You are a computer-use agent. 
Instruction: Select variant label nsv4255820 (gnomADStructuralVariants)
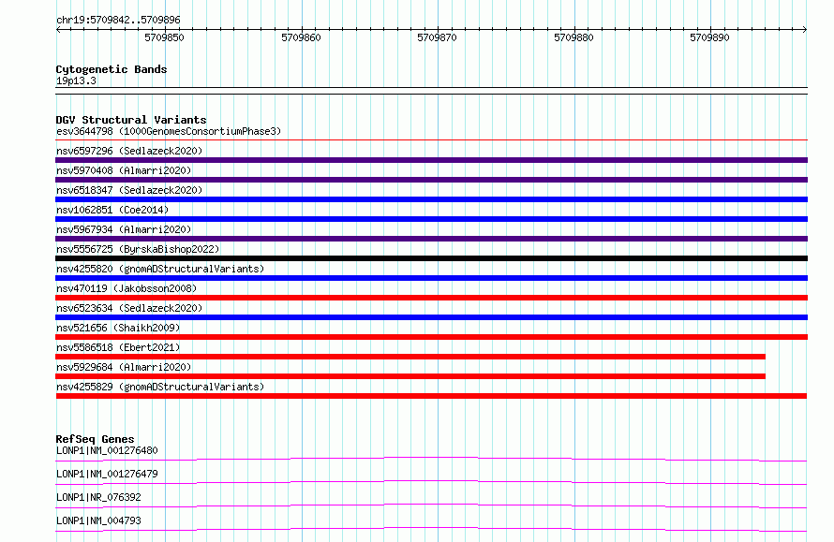click(160, 269)
